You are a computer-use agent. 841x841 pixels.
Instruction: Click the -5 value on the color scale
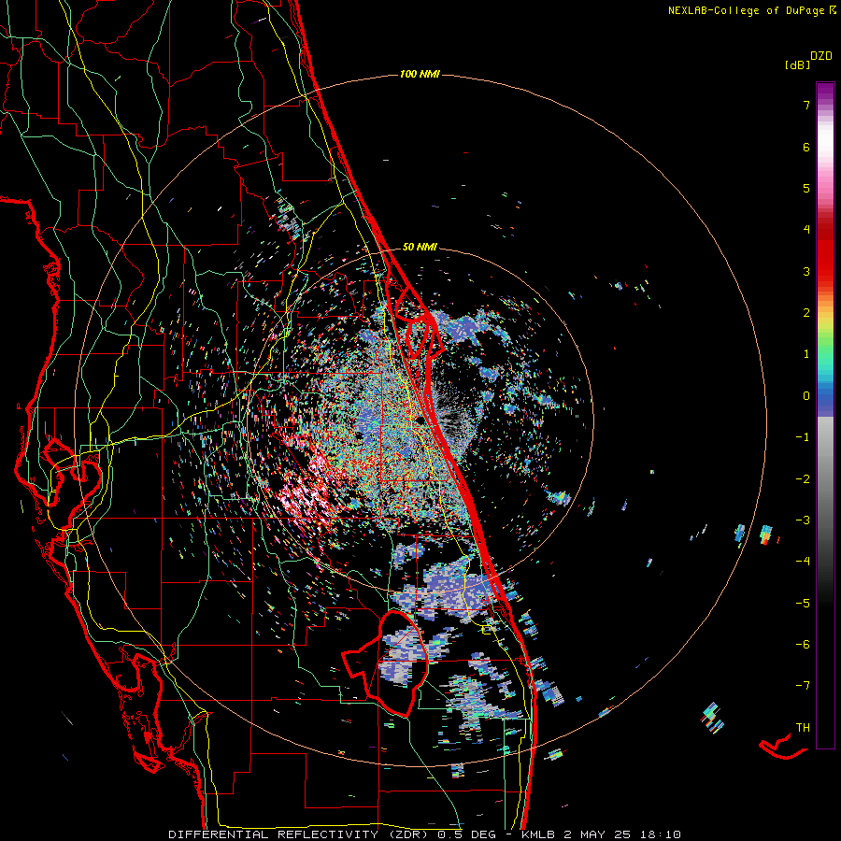(x=803, y=604)
